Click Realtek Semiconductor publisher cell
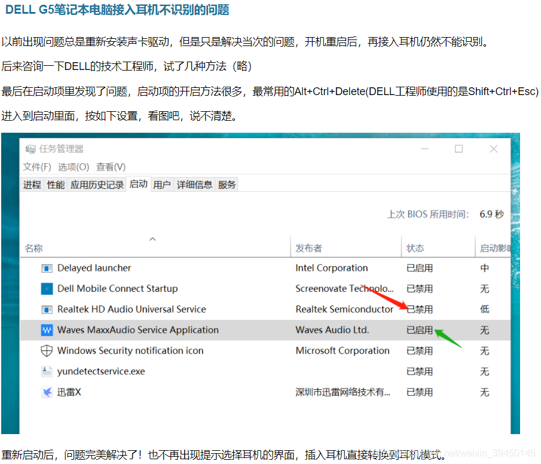Viewport: 541px width, 464px height. click(344, 309)
